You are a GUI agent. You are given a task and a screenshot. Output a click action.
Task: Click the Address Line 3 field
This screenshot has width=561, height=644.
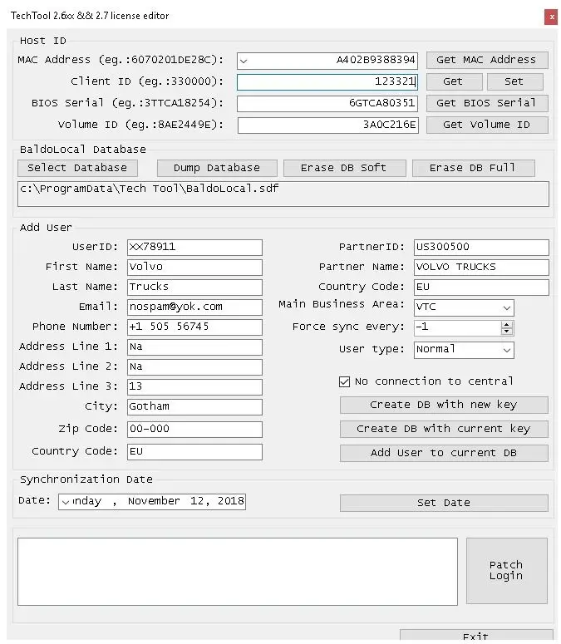pos(194,387)
